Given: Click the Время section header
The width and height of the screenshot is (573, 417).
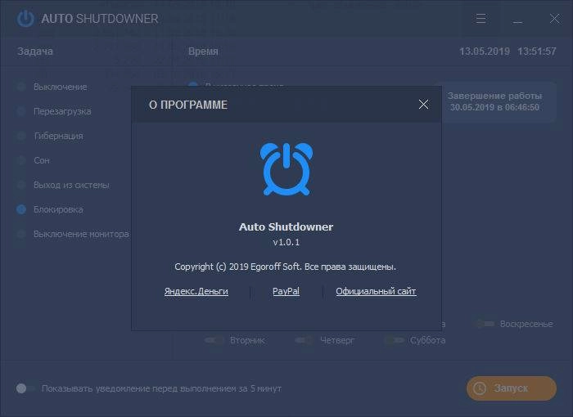Looking at the screenshot, I should point(203,52).
